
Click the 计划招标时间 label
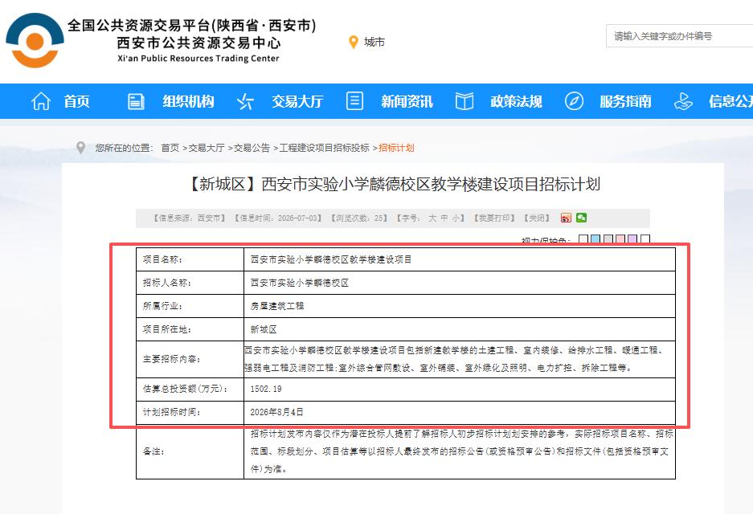coord(171,412)
